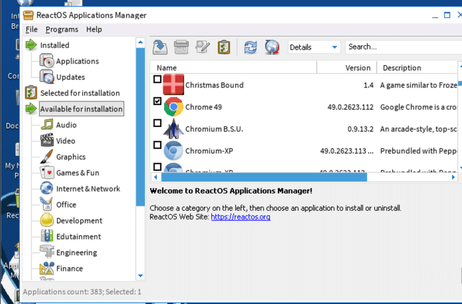
Task: Click the Update Database globe icon
Action: pos(271,47)
